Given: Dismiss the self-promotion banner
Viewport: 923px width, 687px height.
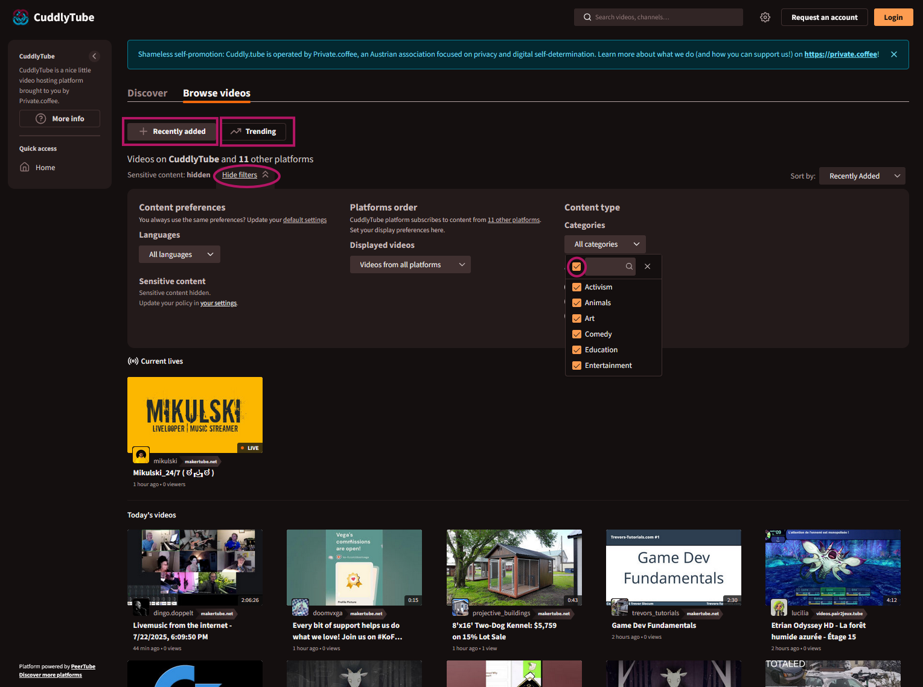Looking at the screenshot, I should (x=894, y=54).
